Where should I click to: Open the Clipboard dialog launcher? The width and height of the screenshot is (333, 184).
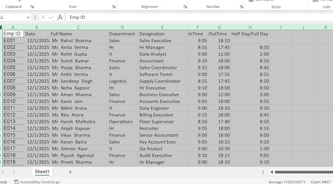coord(32,7)
